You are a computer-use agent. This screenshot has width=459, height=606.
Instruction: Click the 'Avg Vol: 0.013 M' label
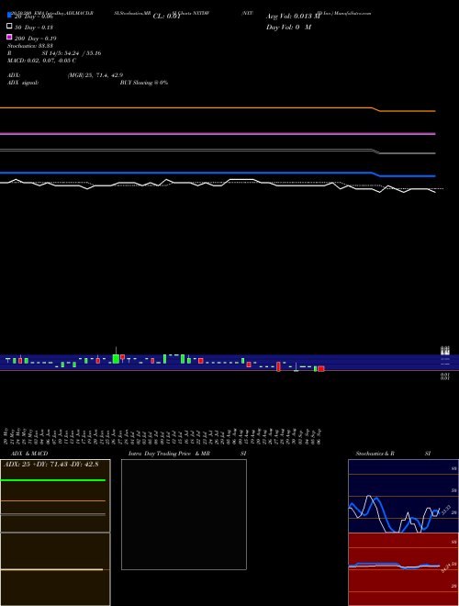pos(293,17)
